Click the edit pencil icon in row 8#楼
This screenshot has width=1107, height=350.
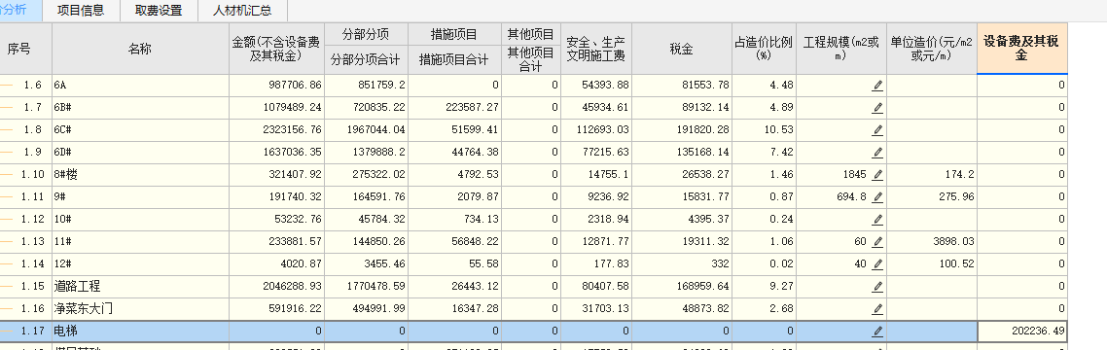pos(876,174)
